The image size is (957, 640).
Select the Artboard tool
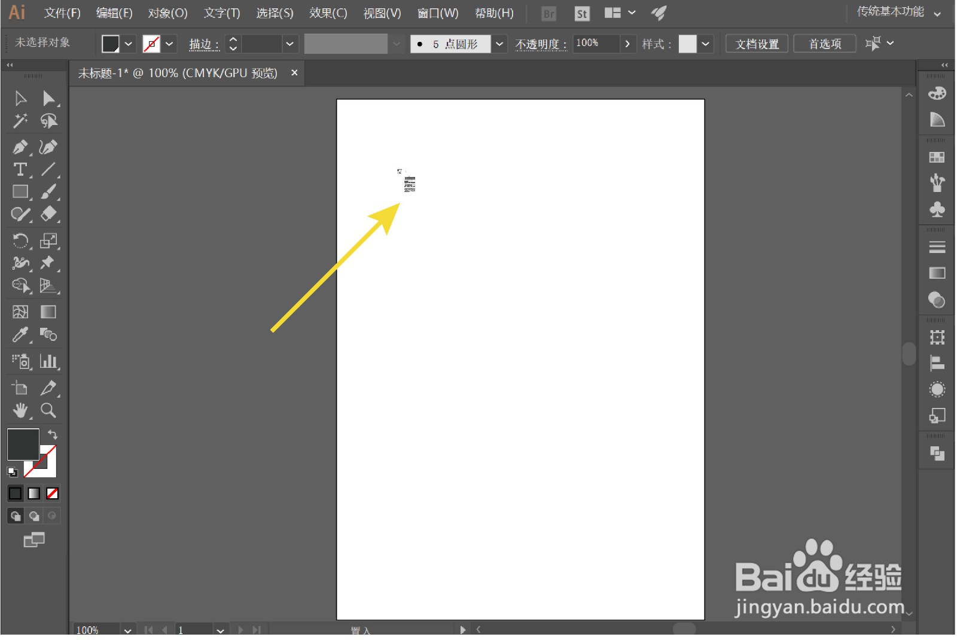pyautogui.click(x=20, y=388)
